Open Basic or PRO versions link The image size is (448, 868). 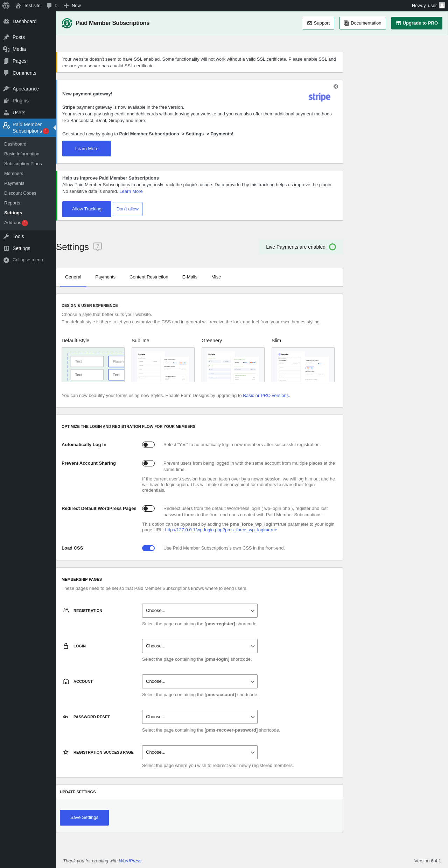(266, 396)
